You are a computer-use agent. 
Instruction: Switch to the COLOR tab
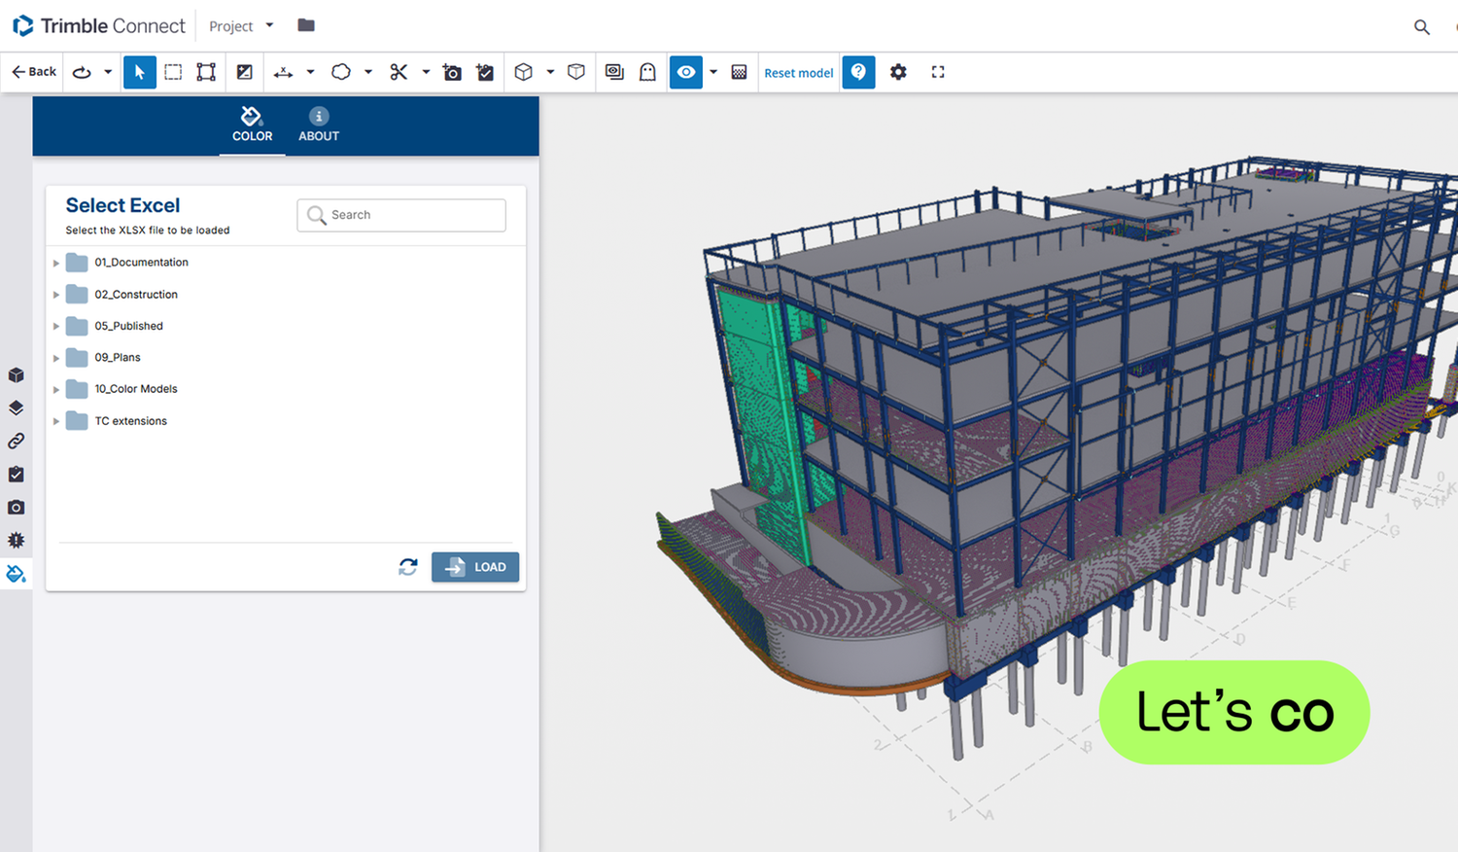(252, 124)
